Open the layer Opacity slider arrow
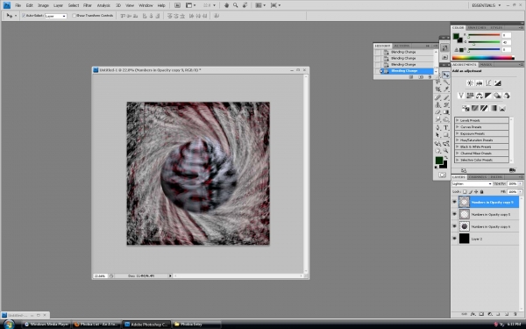Viewport: 526px width, 329px height. tap(520, 183)
